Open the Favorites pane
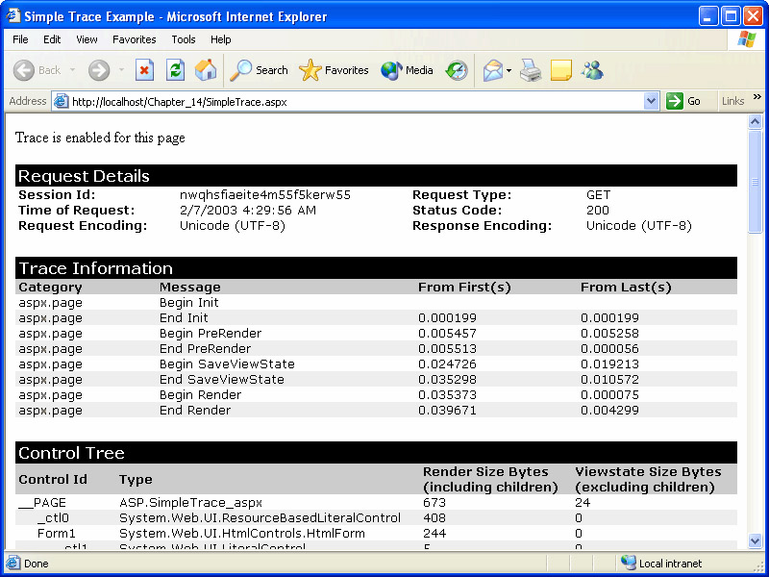Screen dimensions: 769x577 point(335,70)
